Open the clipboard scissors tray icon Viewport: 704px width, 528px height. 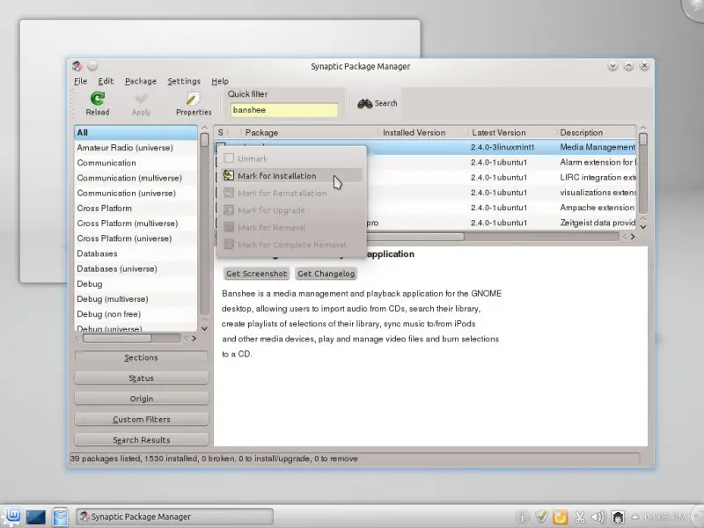(x=580, y=517)
